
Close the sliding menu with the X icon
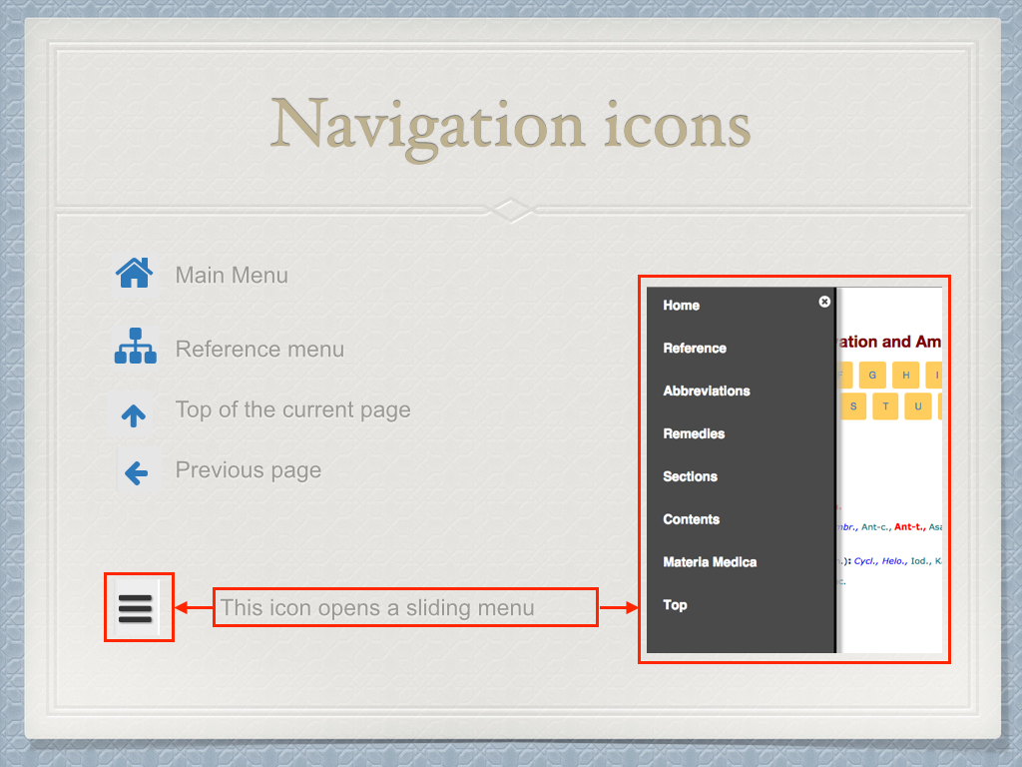pyautogui.click(x=824, y=302)
